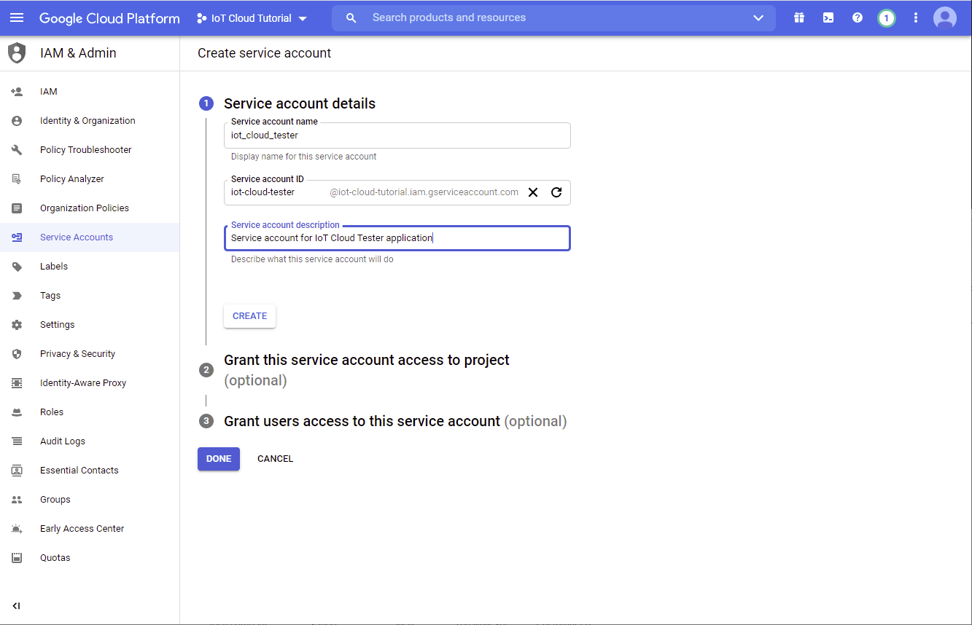Go to Quotas page
Viewport: 972px width, 625px height.
point(90,558)
